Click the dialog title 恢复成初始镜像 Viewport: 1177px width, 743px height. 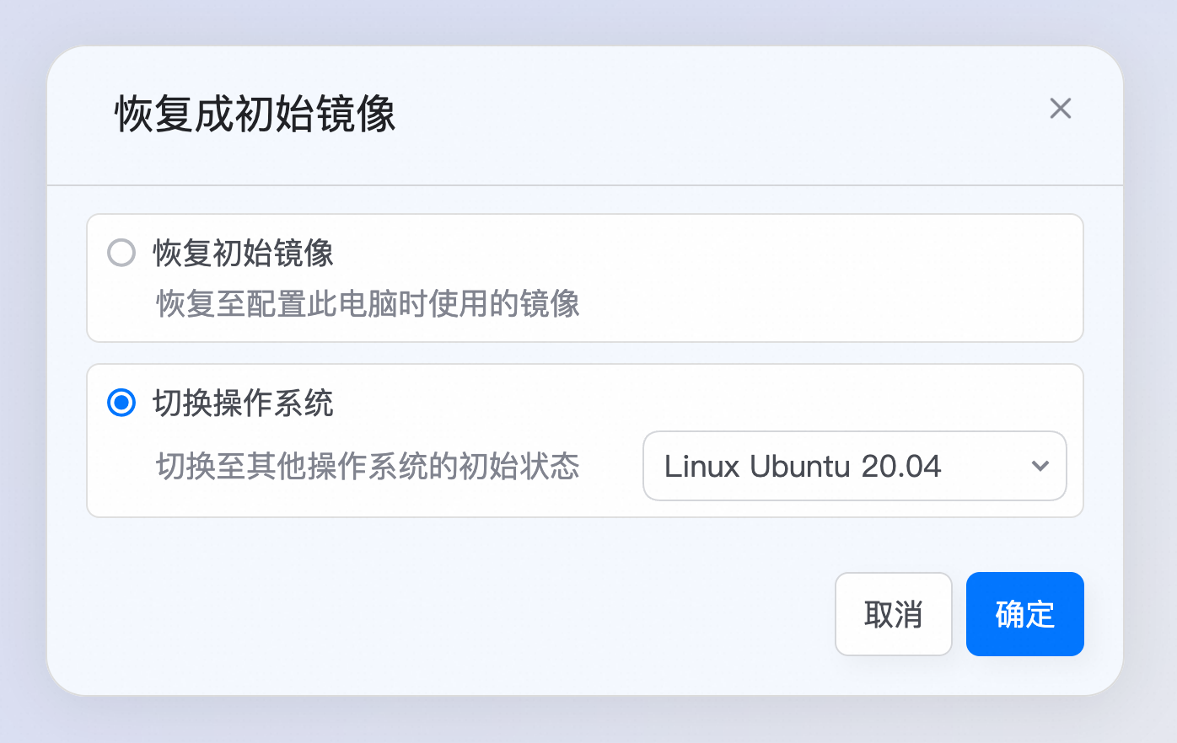click(x=255, y=114)
